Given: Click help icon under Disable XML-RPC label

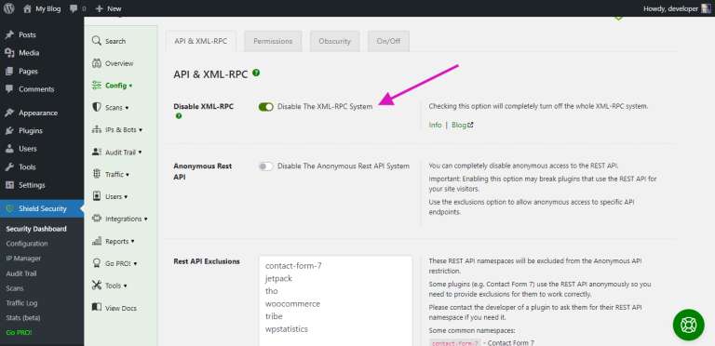Looking at the screenshot, I should click(179, 116).
